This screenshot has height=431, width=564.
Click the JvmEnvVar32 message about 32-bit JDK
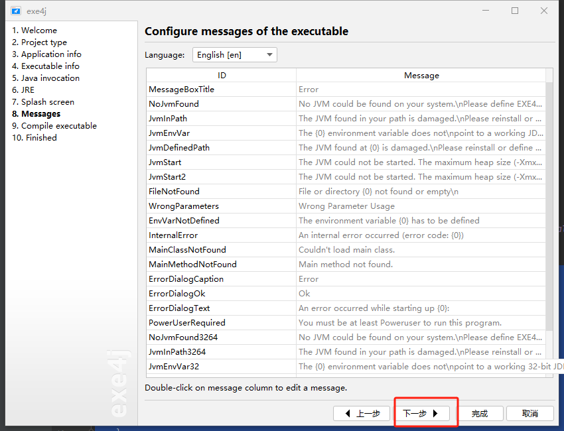(x=430, y=366)
